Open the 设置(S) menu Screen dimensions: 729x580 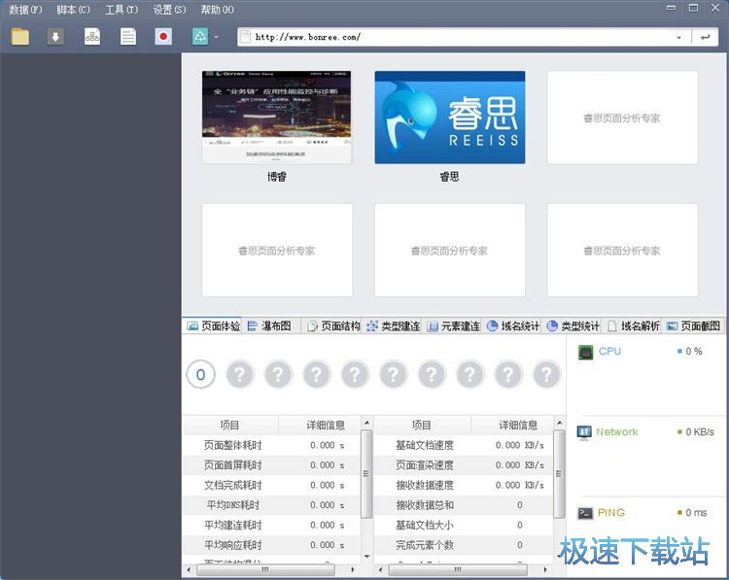coord(169,10)
